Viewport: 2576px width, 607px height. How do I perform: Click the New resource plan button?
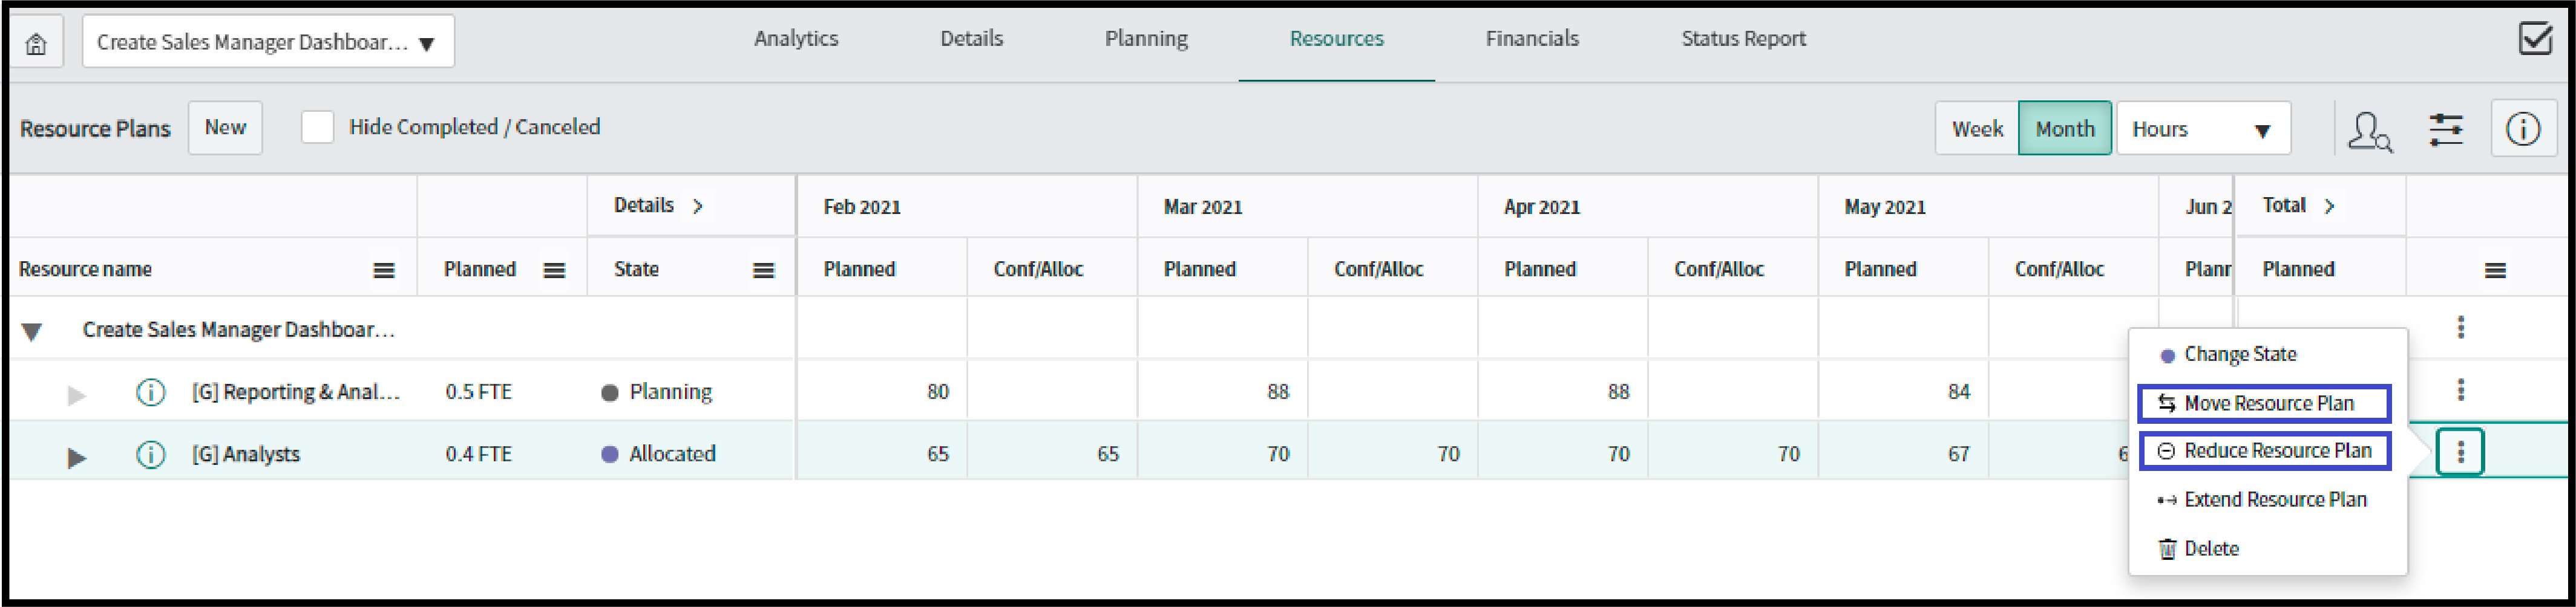click(x=225, y=127)
